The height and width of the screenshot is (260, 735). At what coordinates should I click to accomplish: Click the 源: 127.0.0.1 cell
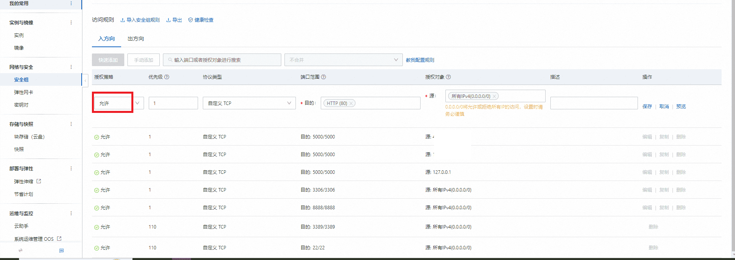(438, 172)
